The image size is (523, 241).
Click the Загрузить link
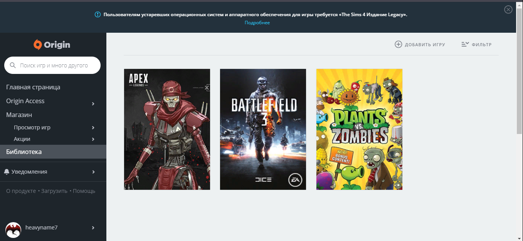pos(54,191)
